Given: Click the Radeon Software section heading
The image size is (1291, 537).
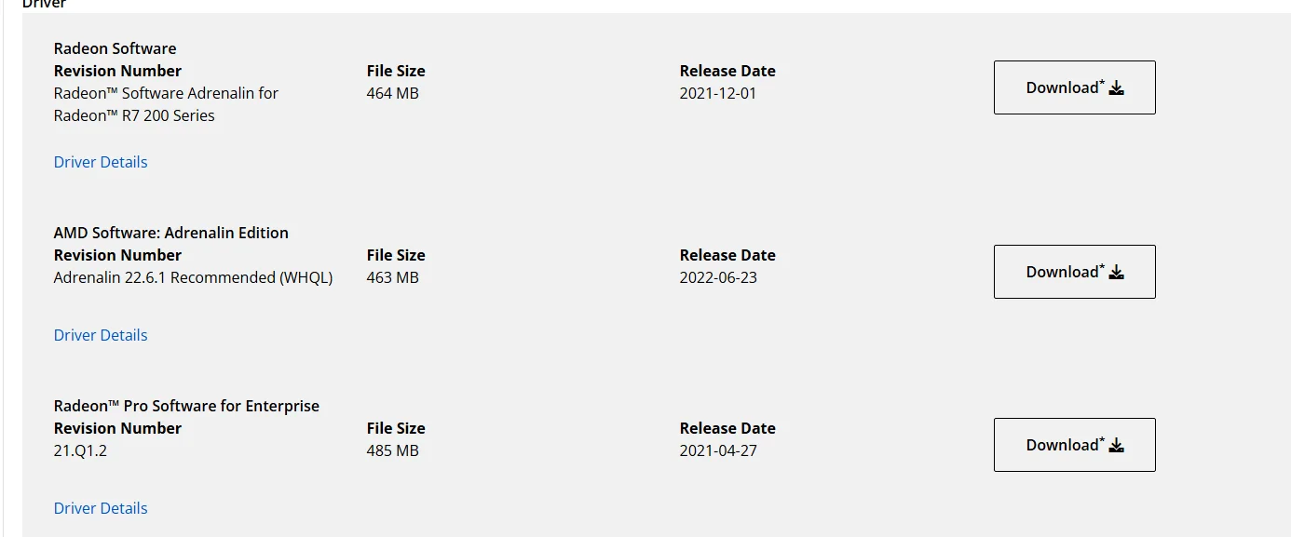Looking at the screenshot, I should [115, 48].
